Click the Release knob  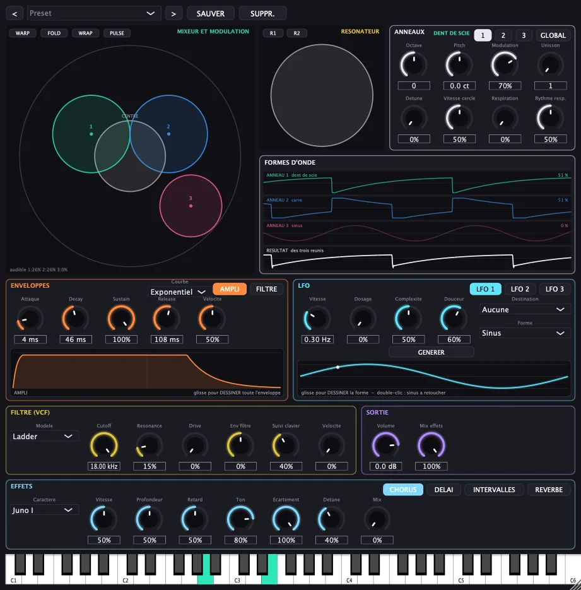click(x=167, y=319)
